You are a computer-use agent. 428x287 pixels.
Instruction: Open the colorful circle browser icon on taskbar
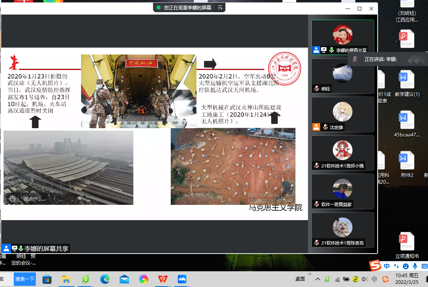[x=144, y=280]
